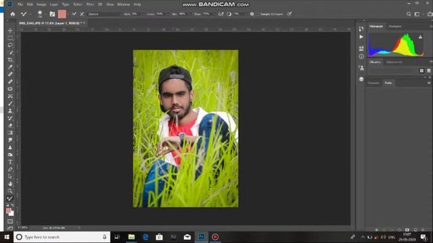Select the Zoom tool in toolbar
Screen dimensions: 433x243
[x=10, y=191]
